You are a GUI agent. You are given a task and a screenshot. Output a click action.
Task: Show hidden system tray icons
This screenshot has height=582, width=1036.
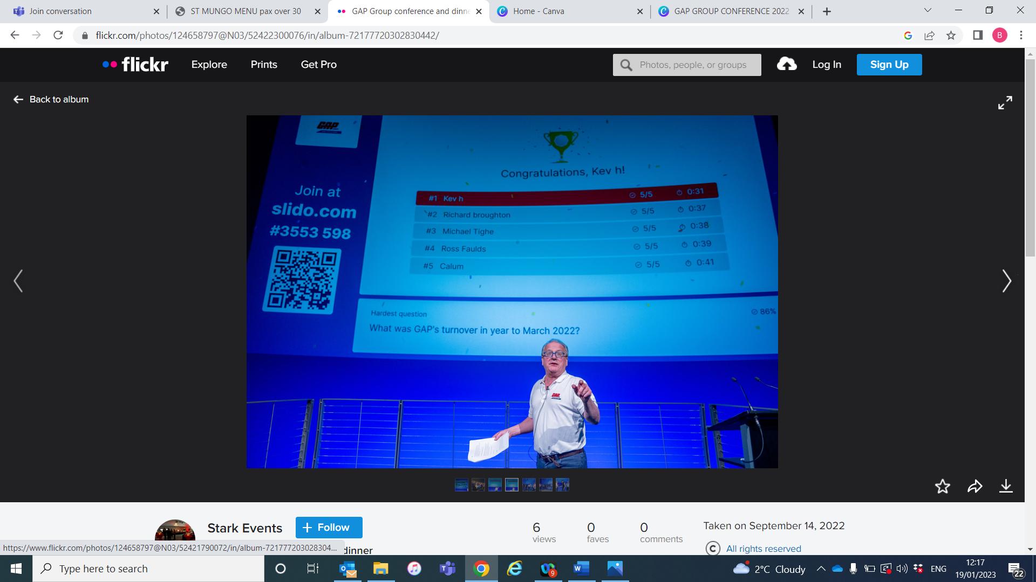(x=821, y=569)
